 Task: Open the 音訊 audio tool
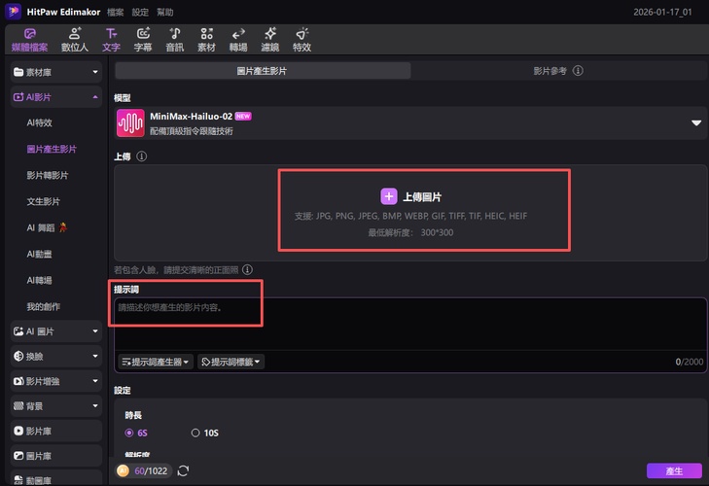coord(175,40)
